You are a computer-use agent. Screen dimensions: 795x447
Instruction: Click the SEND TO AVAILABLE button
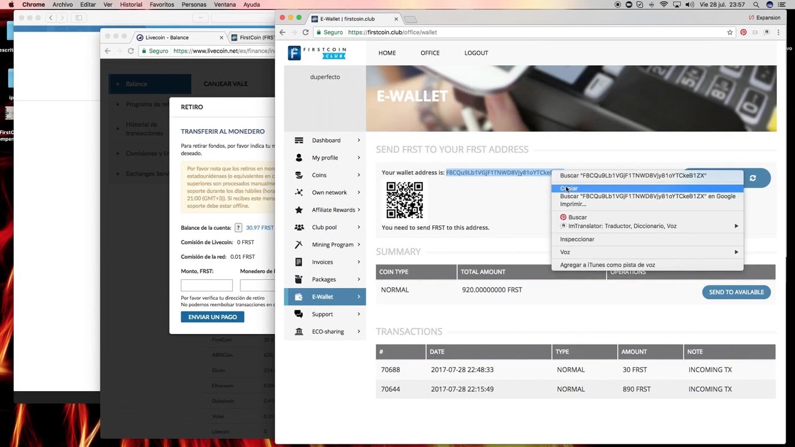737,292
